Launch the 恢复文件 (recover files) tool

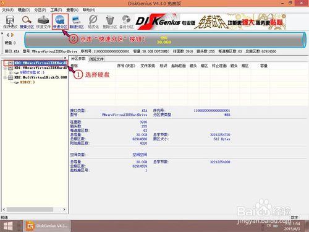click(x=43, y=22)
